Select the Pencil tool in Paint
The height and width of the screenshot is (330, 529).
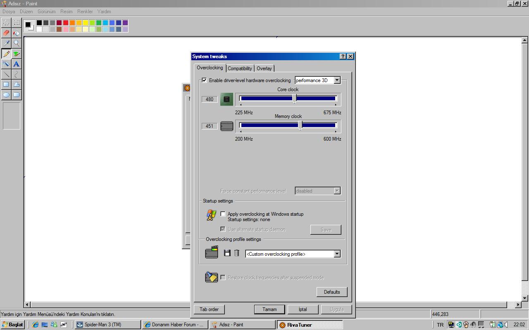[x=6, y=54]
